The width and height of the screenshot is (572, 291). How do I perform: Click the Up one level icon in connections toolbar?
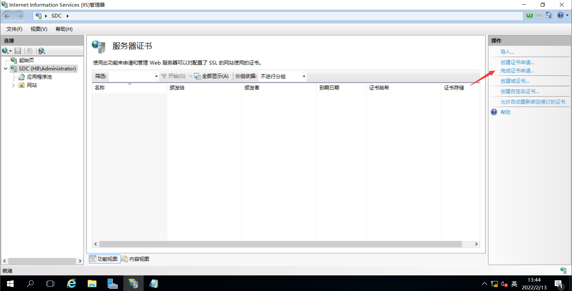tap(30, 51)
